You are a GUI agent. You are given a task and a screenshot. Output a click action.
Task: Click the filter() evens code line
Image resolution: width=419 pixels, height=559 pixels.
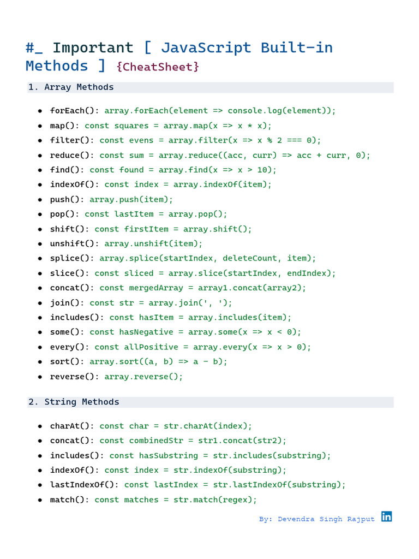click(x=210, y=140)
